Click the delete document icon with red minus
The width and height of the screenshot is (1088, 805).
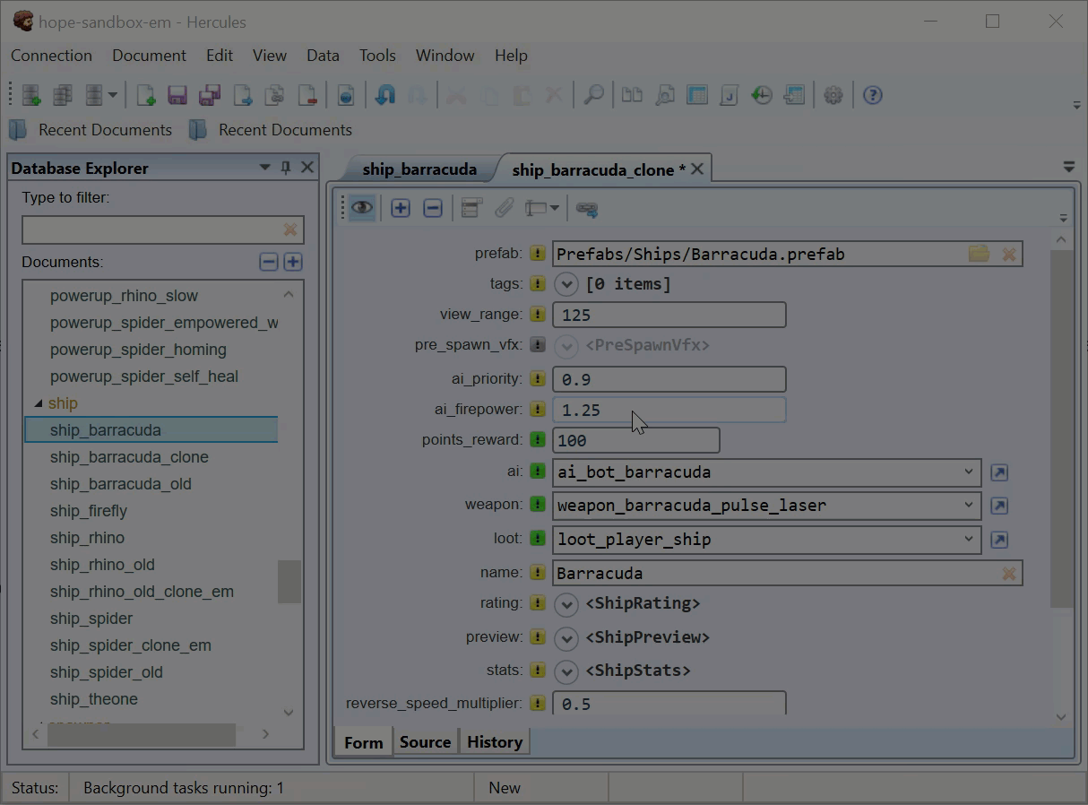click(x=307, y=95)
